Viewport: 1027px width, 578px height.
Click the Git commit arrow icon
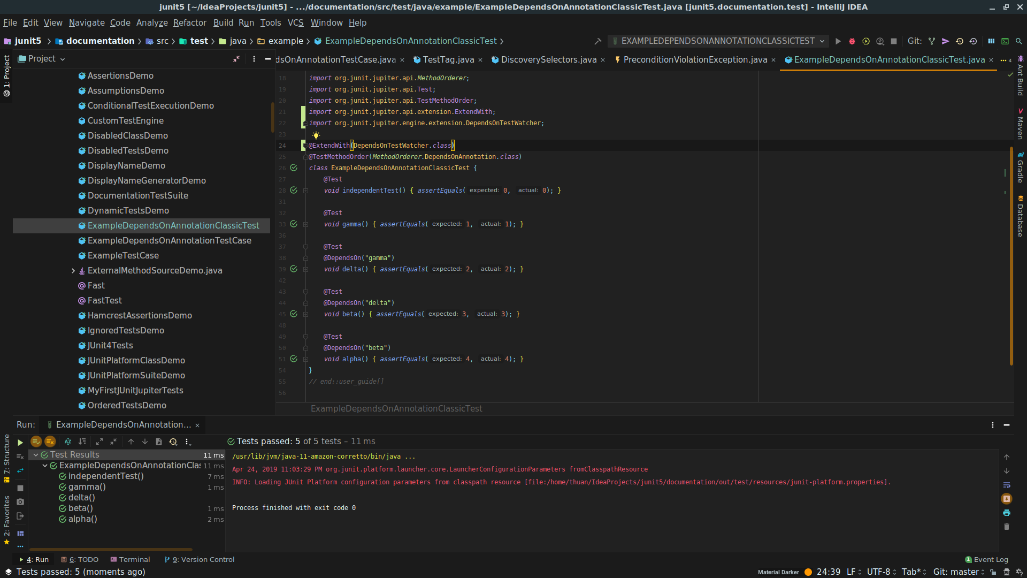click(946, 41)
